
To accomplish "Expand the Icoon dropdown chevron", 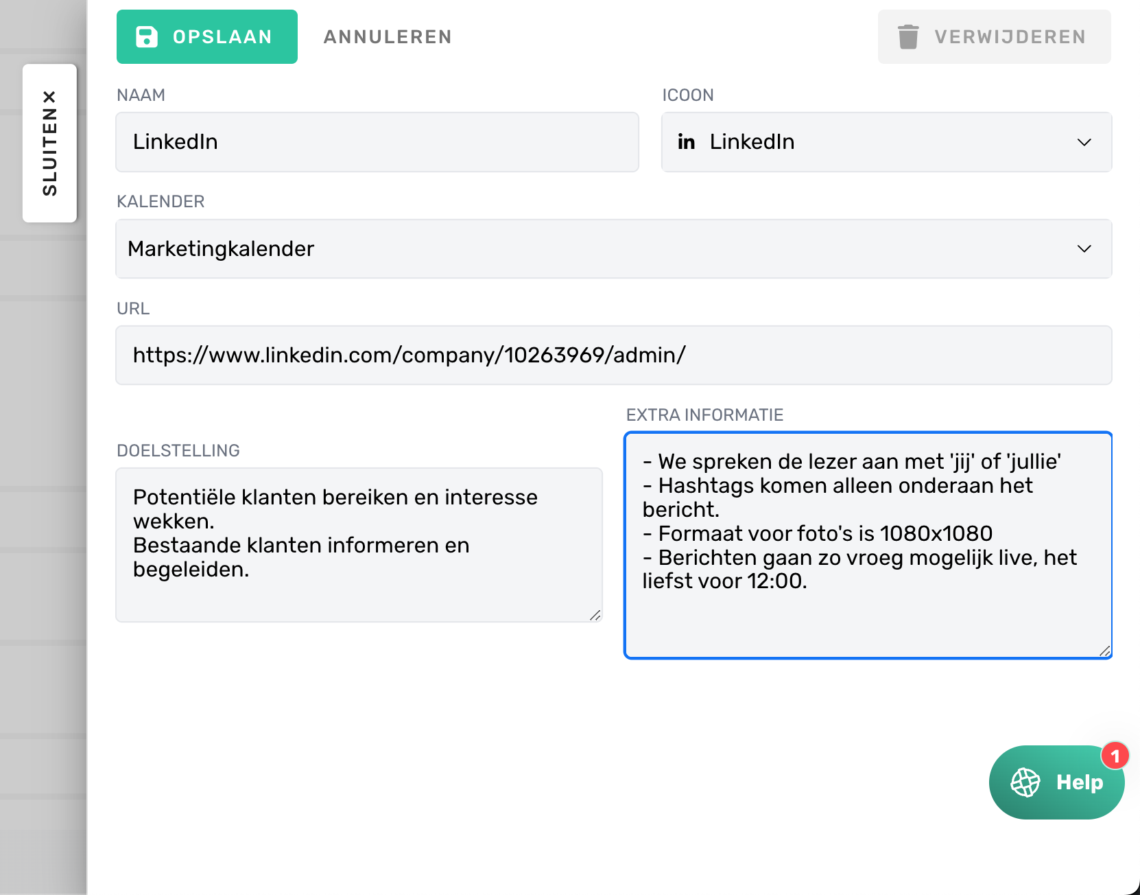I will pyautogui.click(x=1084, y=143).
